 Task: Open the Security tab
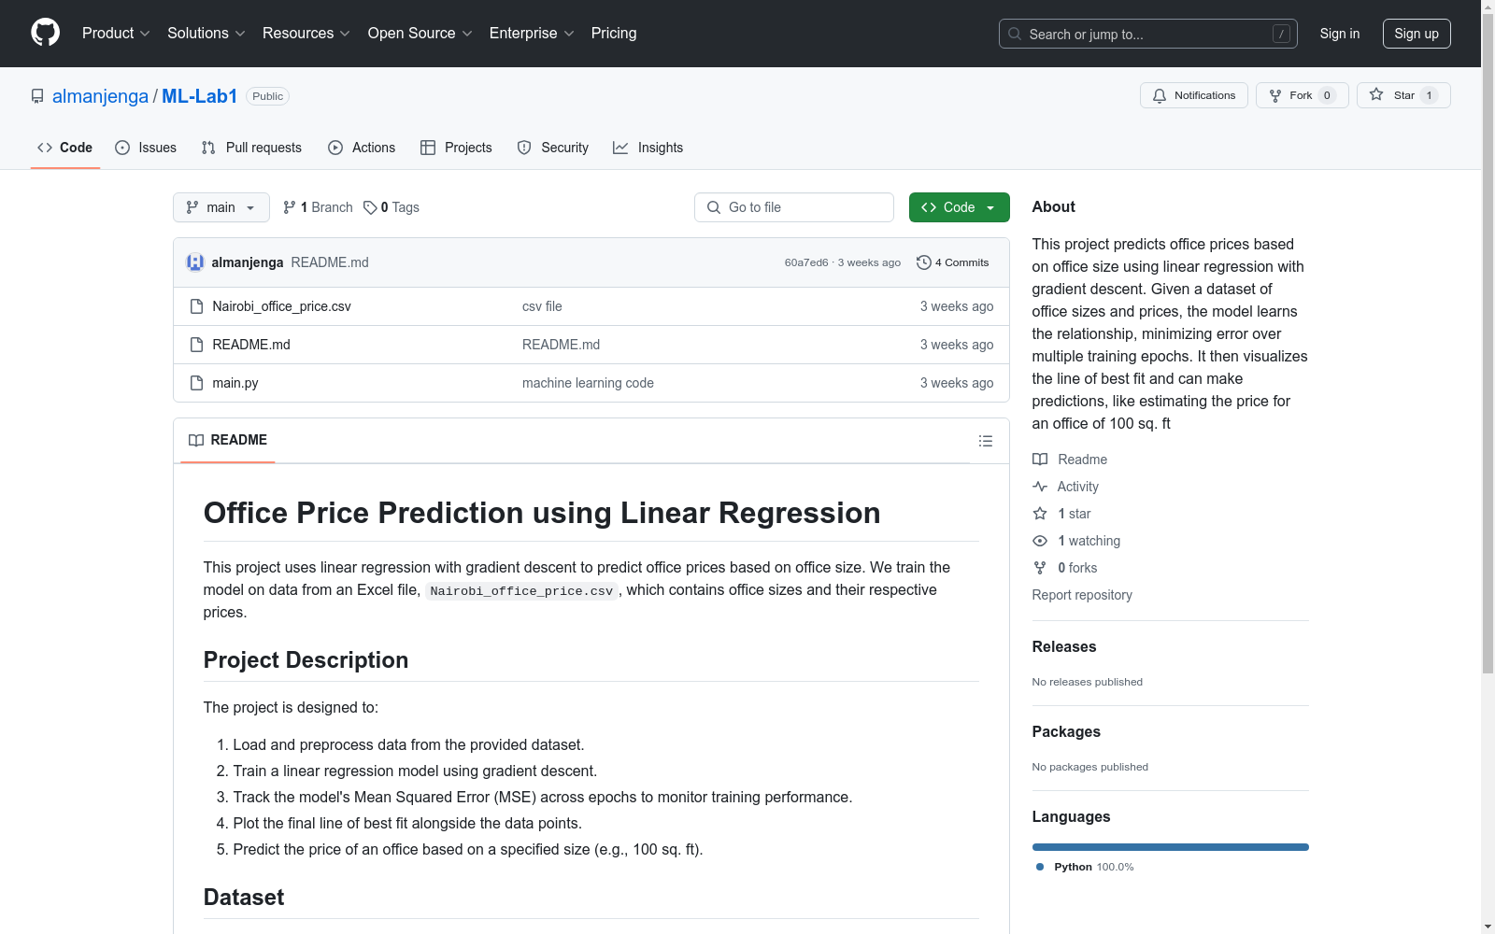(553, 148)
